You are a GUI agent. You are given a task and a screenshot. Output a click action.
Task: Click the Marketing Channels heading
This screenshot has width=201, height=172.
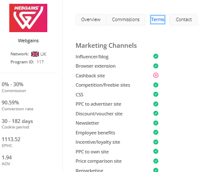coord(106,46)
